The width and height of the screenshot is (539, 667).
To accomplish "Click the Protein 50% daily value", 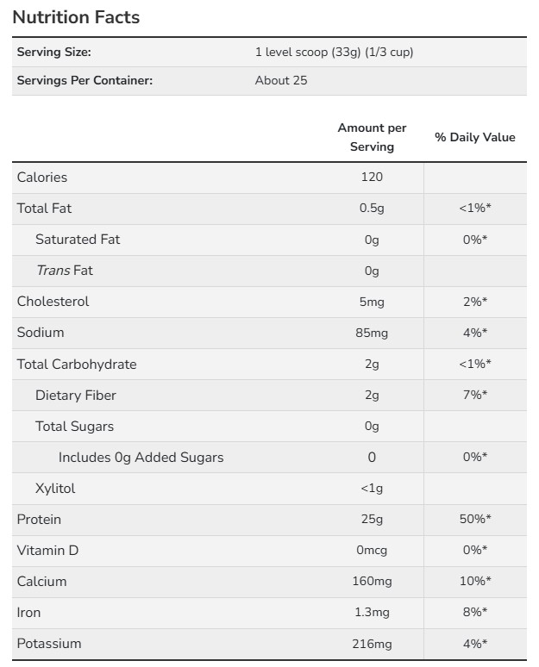I will pyautogui.click(x=474, y=519).
